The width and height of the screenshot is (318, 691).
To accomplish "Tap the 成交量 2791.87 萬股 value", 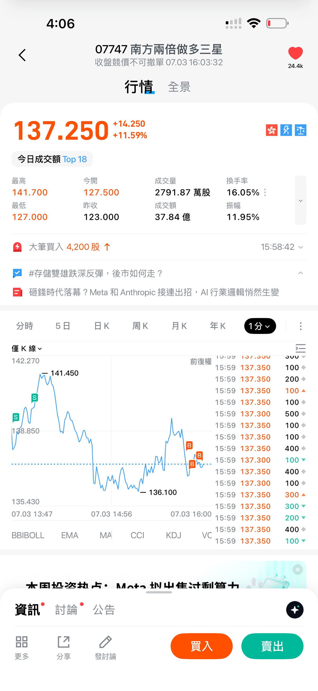I will click(183, 192).
